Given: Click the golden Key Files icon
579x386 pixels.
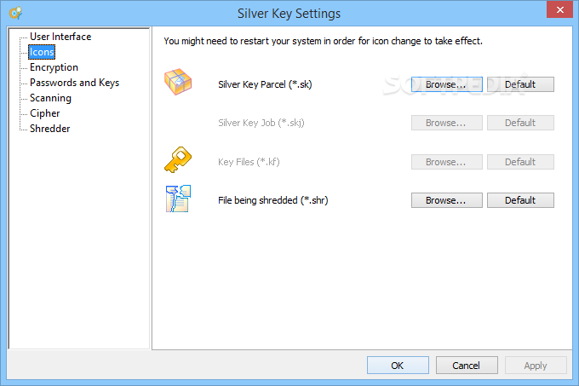Looking at the screenshot, I should coord(178,160).
